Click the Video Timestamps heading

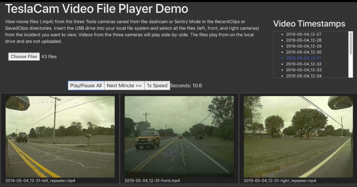pyautogui.click(x=309, y=24)
